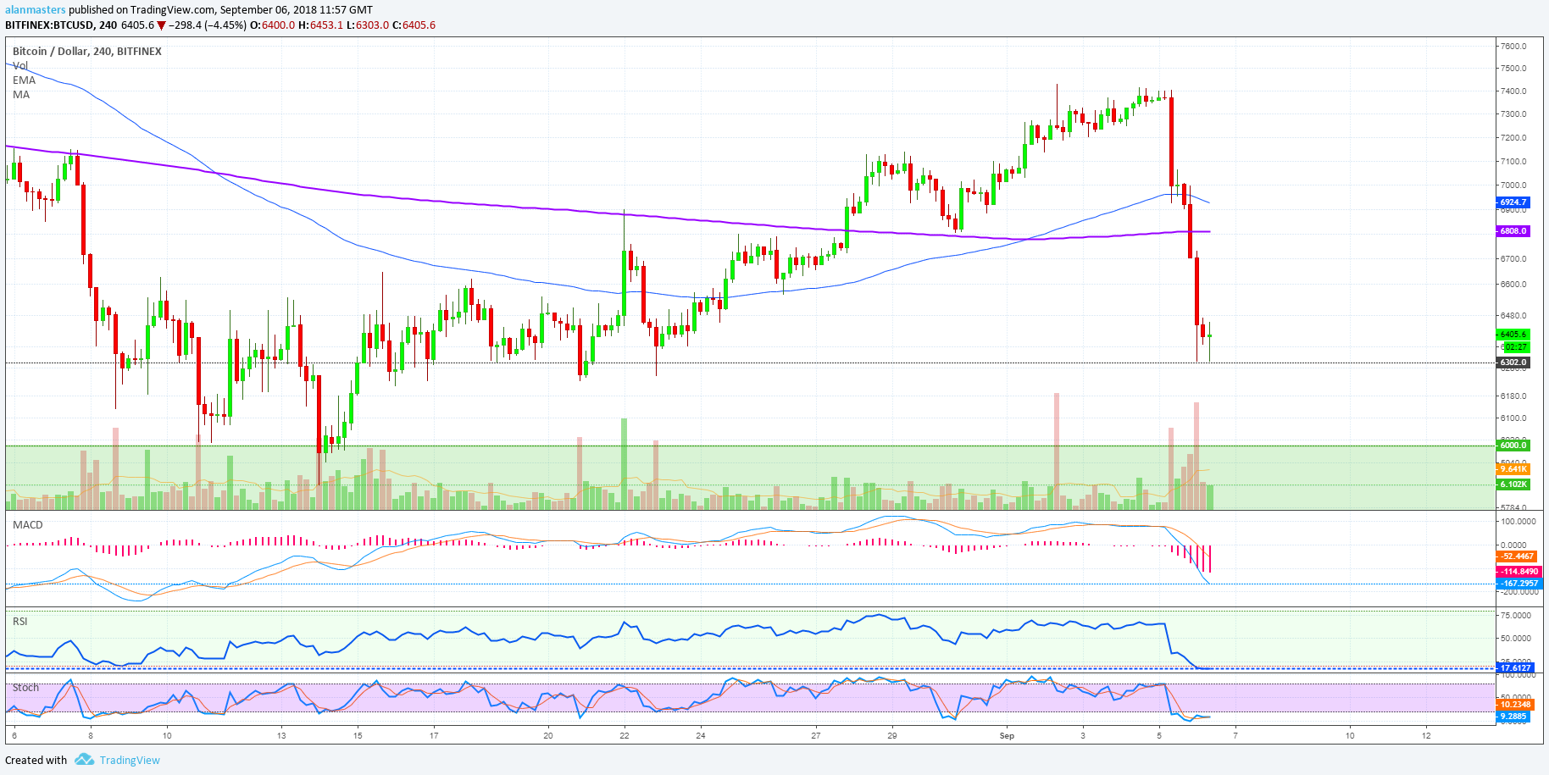1549x775 pixels.
Task: Click the TradingView cloud logo icon
Action: (x=84, y=760)
